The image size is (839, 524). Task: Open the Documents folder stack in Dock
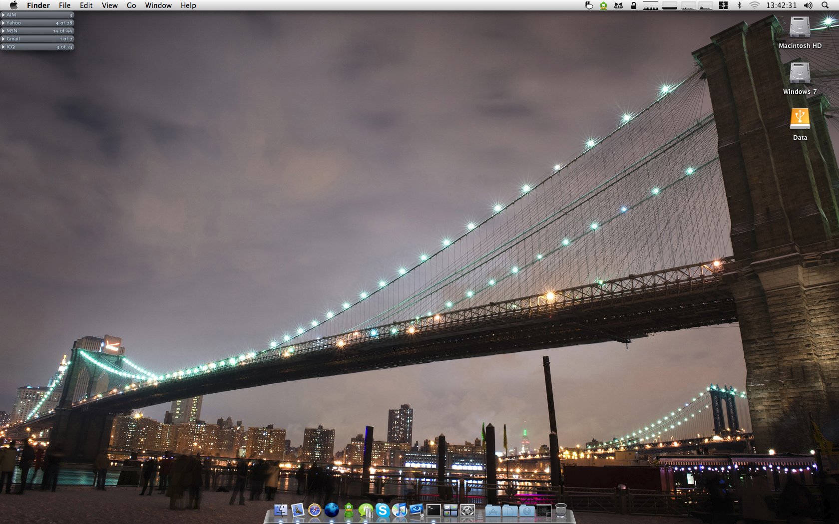pos(510,510)
